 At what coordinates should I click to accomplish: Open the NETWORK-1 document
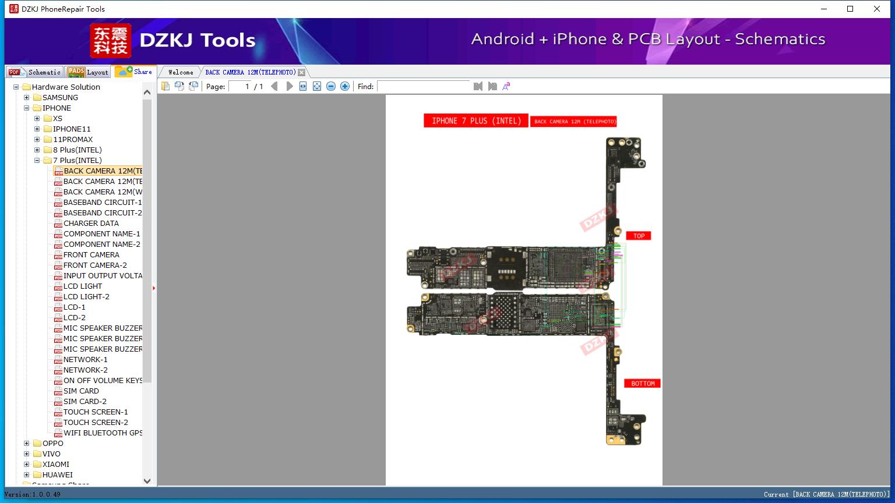coord(86,359)
